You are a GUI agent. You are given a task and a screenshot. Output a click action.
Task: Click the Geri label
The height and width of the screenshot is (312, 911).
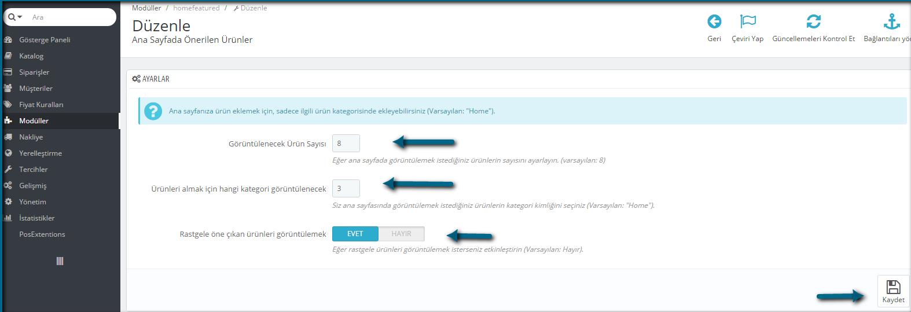click(x=714, y=39)
